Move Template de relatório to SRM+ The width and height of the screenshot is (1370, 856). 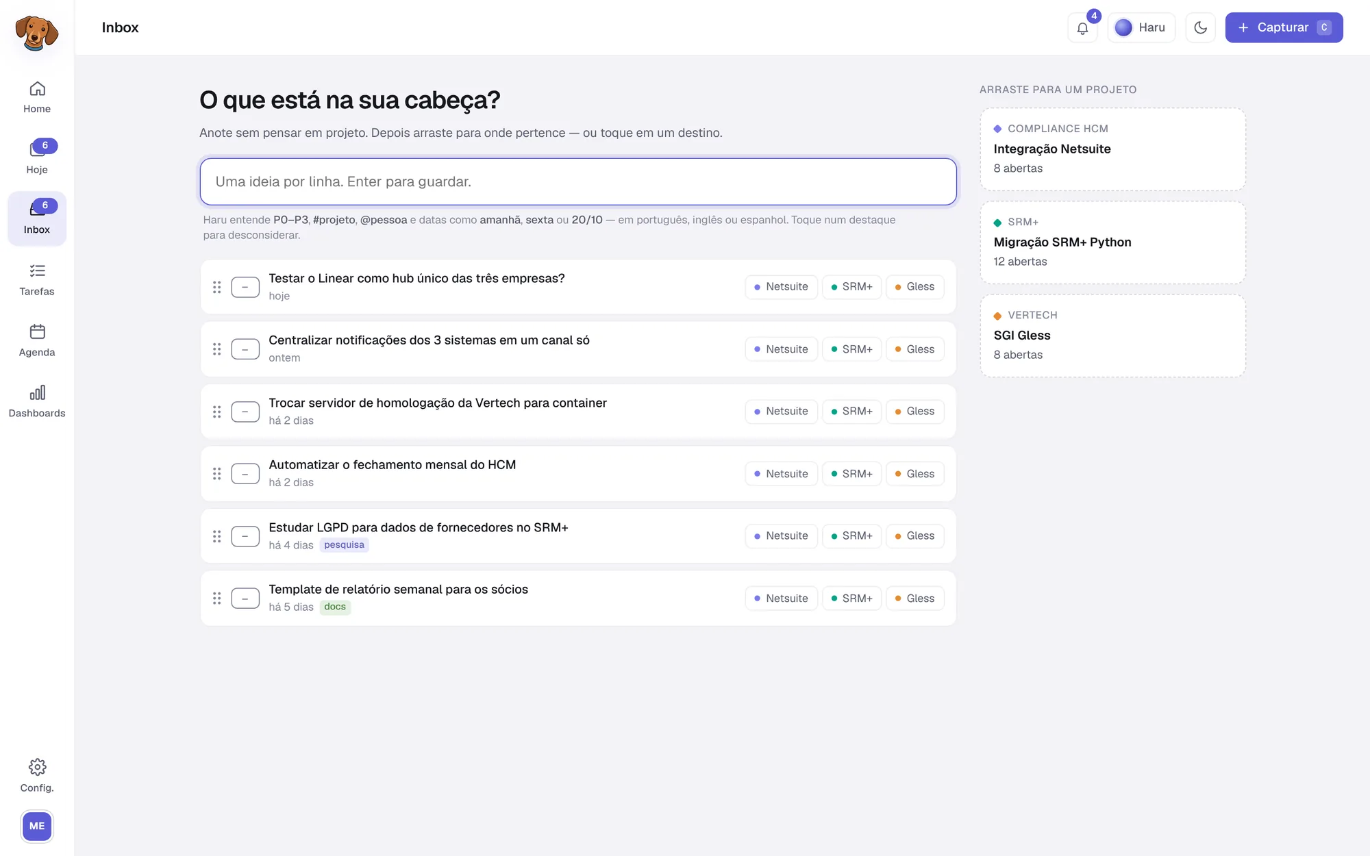pyautogui.click(x=851, y=599)
